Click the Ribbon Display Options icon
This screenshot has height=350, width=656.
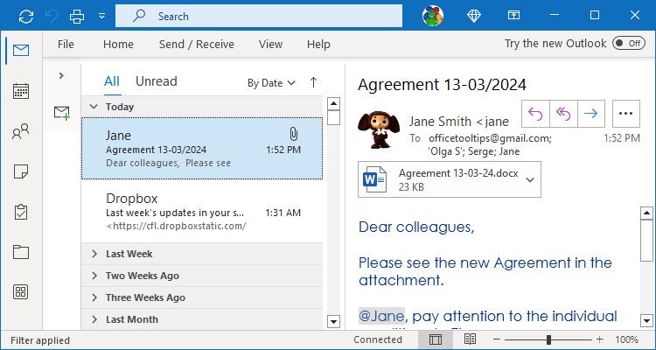coord(513,16)
